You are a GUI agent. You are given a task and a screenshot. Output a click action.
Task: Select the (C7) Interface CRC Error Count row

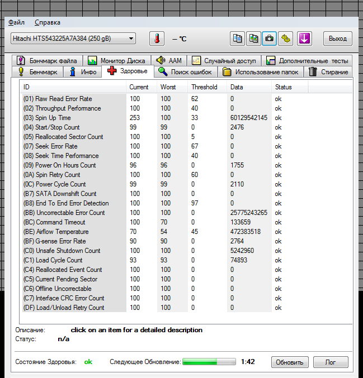coord(164,298)
